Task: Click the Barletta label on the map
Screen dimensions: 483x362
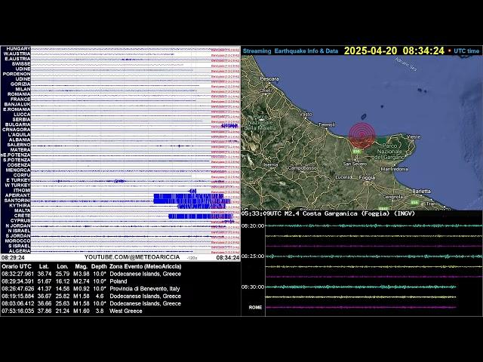Action: click(421, 191)
